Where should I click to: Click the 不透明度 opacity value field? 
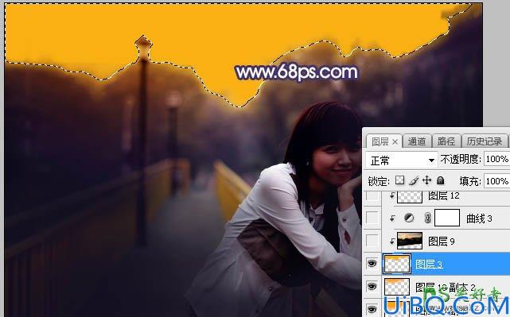[x=496, y=159]
